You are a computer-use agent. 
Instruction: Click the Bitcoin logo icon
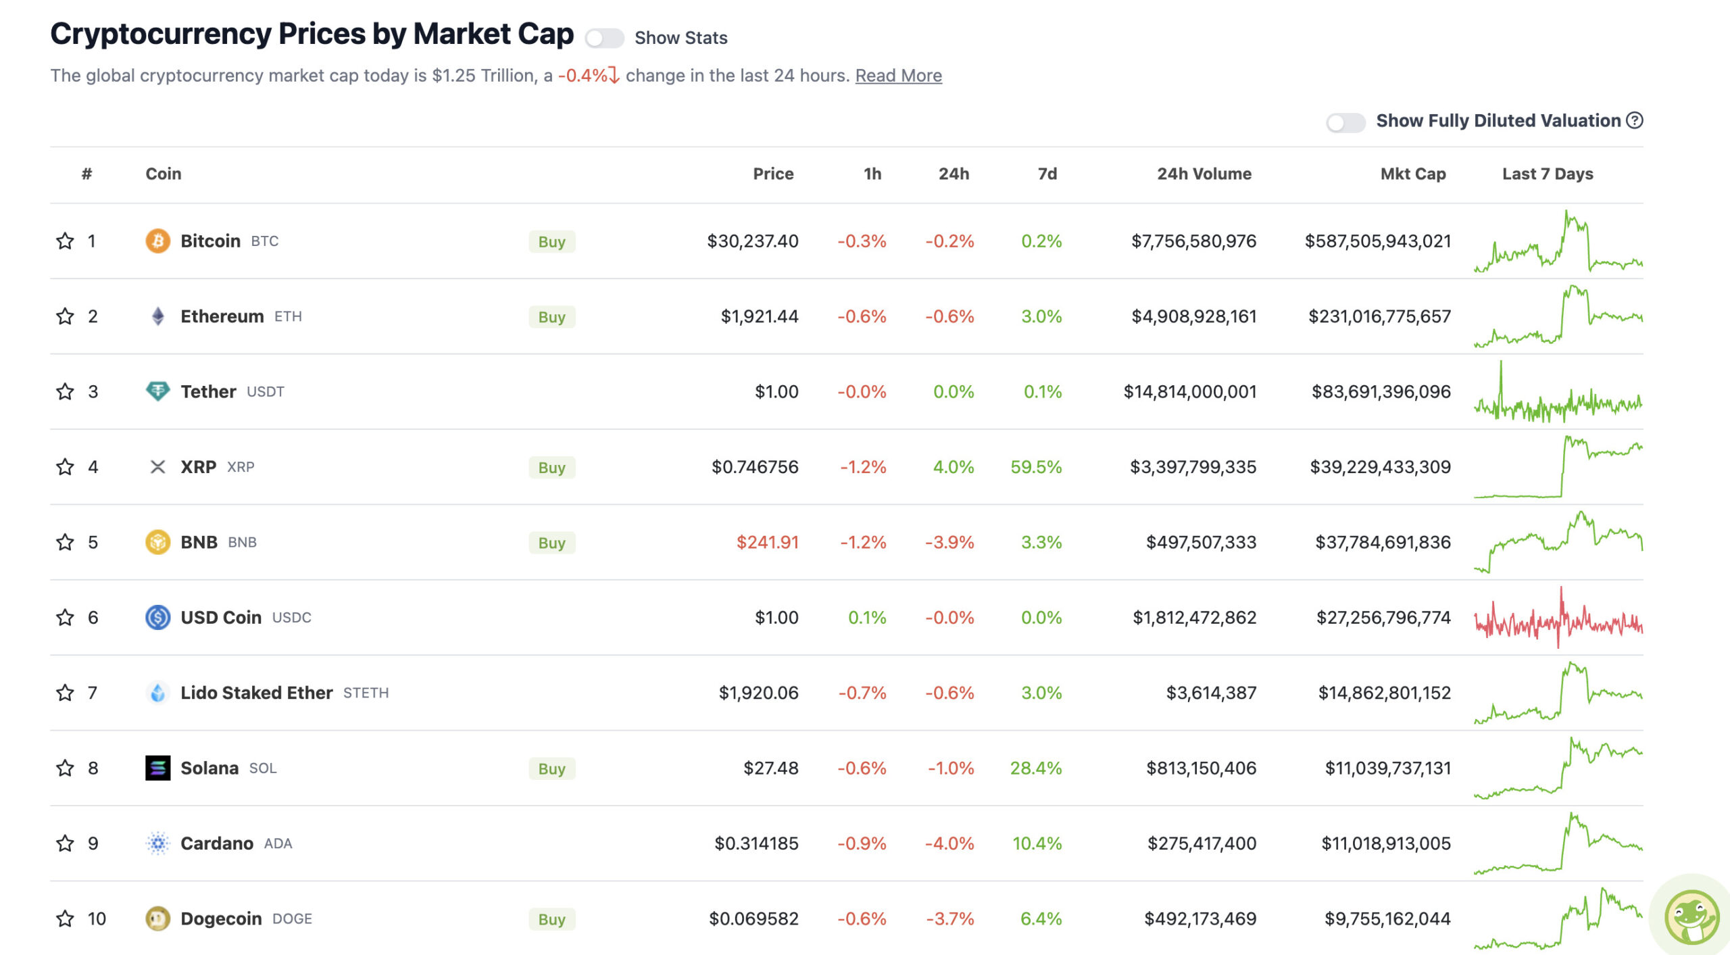coord(157,241)
